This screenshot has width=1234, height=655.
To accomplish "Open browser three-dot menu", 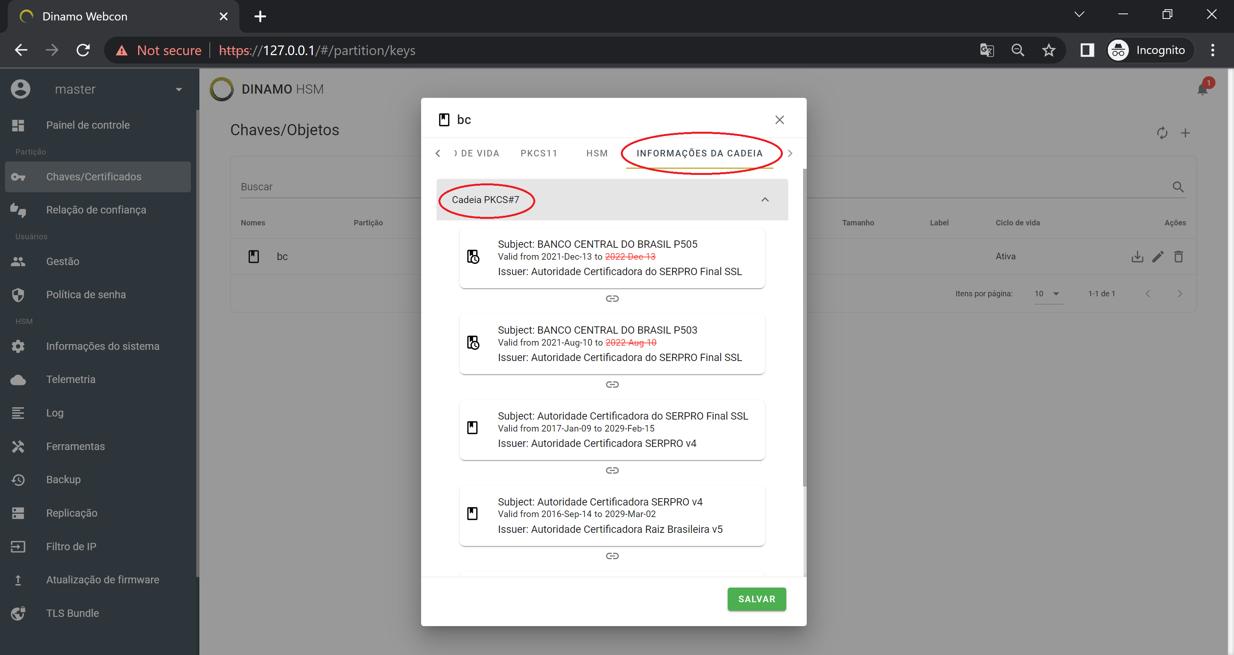I will [x=1212, y=50].
